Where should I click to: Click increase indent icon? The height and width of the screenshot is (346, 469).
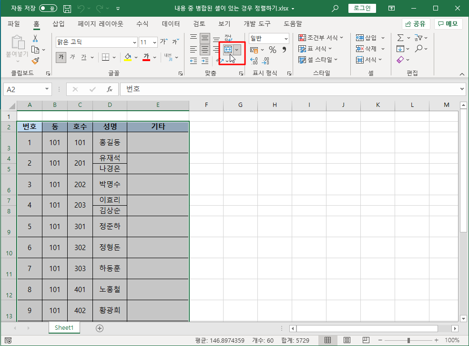tap(205, 61)
